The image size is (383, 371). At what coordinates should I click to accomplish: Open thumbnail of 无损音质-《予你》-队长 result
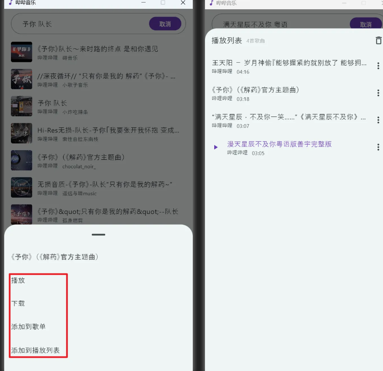21,188
